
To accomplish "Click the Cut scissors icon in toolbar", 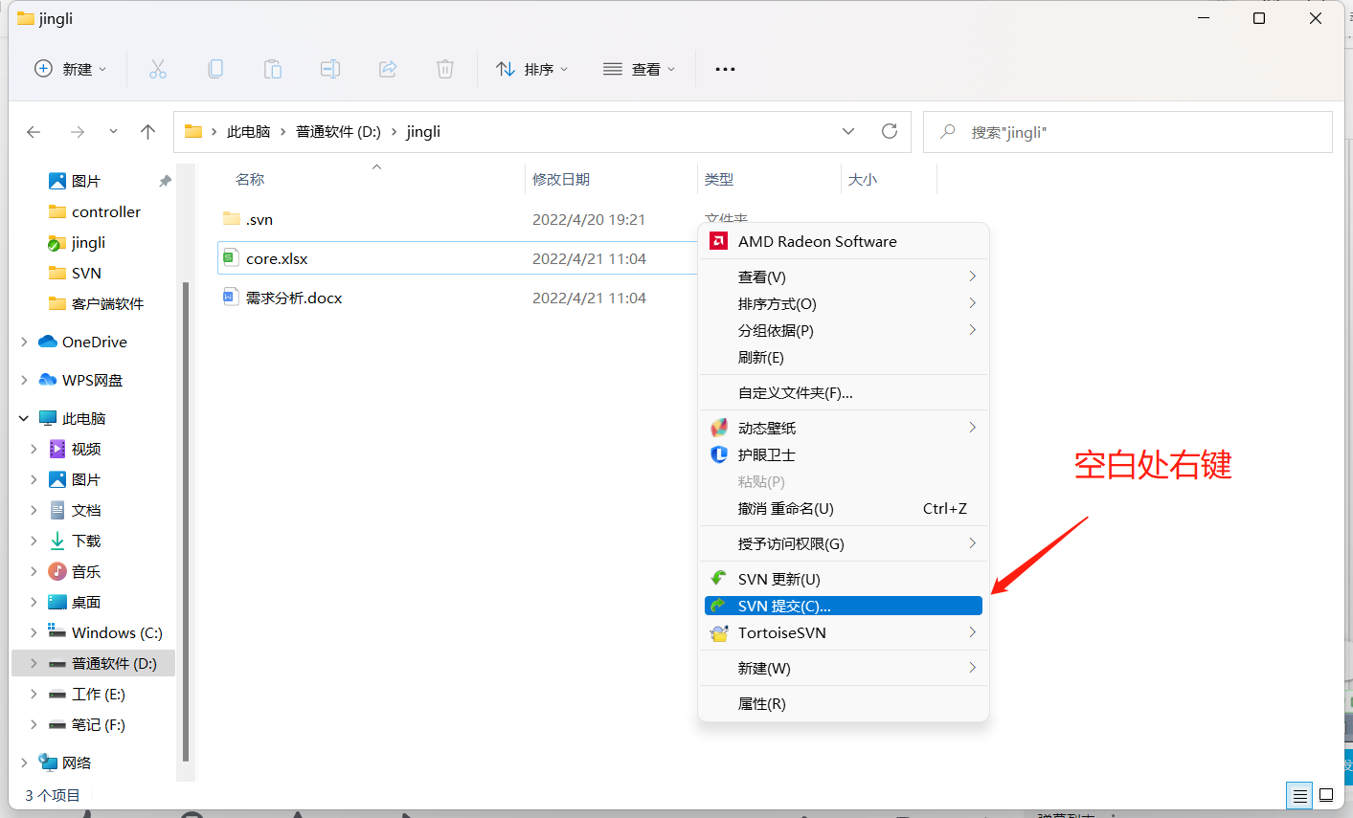I will [158, 69].
